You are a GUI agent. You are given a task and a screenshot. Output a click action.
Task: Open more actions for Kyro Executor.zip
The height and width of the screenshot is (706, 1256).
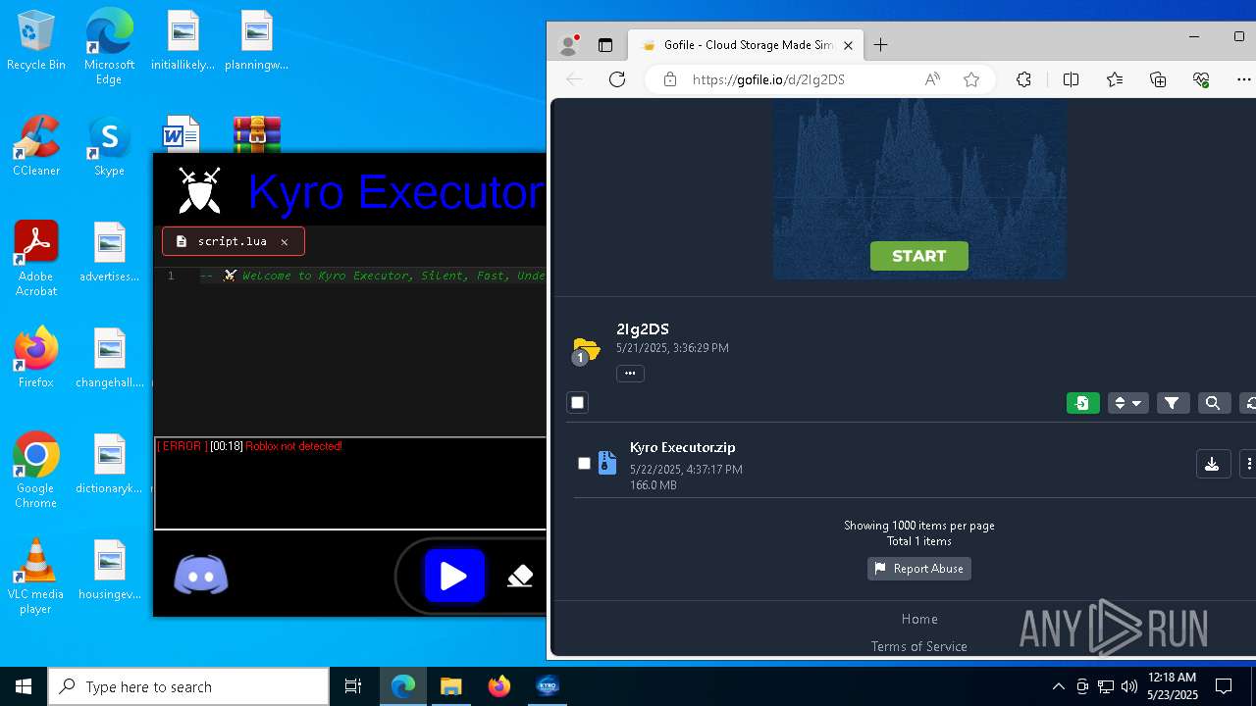1248,464
